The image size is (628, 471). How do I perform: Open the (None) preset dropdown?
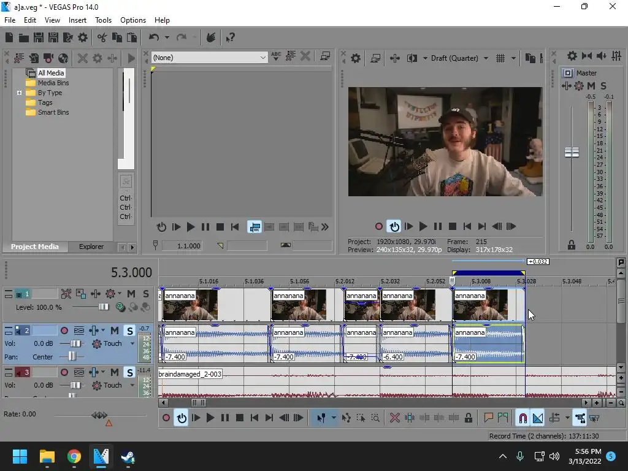pos(263,58)
